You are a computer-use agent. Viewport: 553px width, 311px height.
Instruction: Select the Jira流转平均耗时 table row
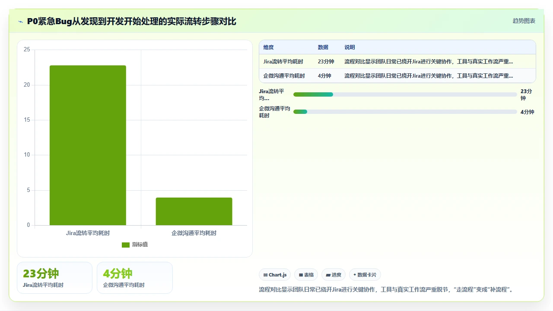coord(397,62)
